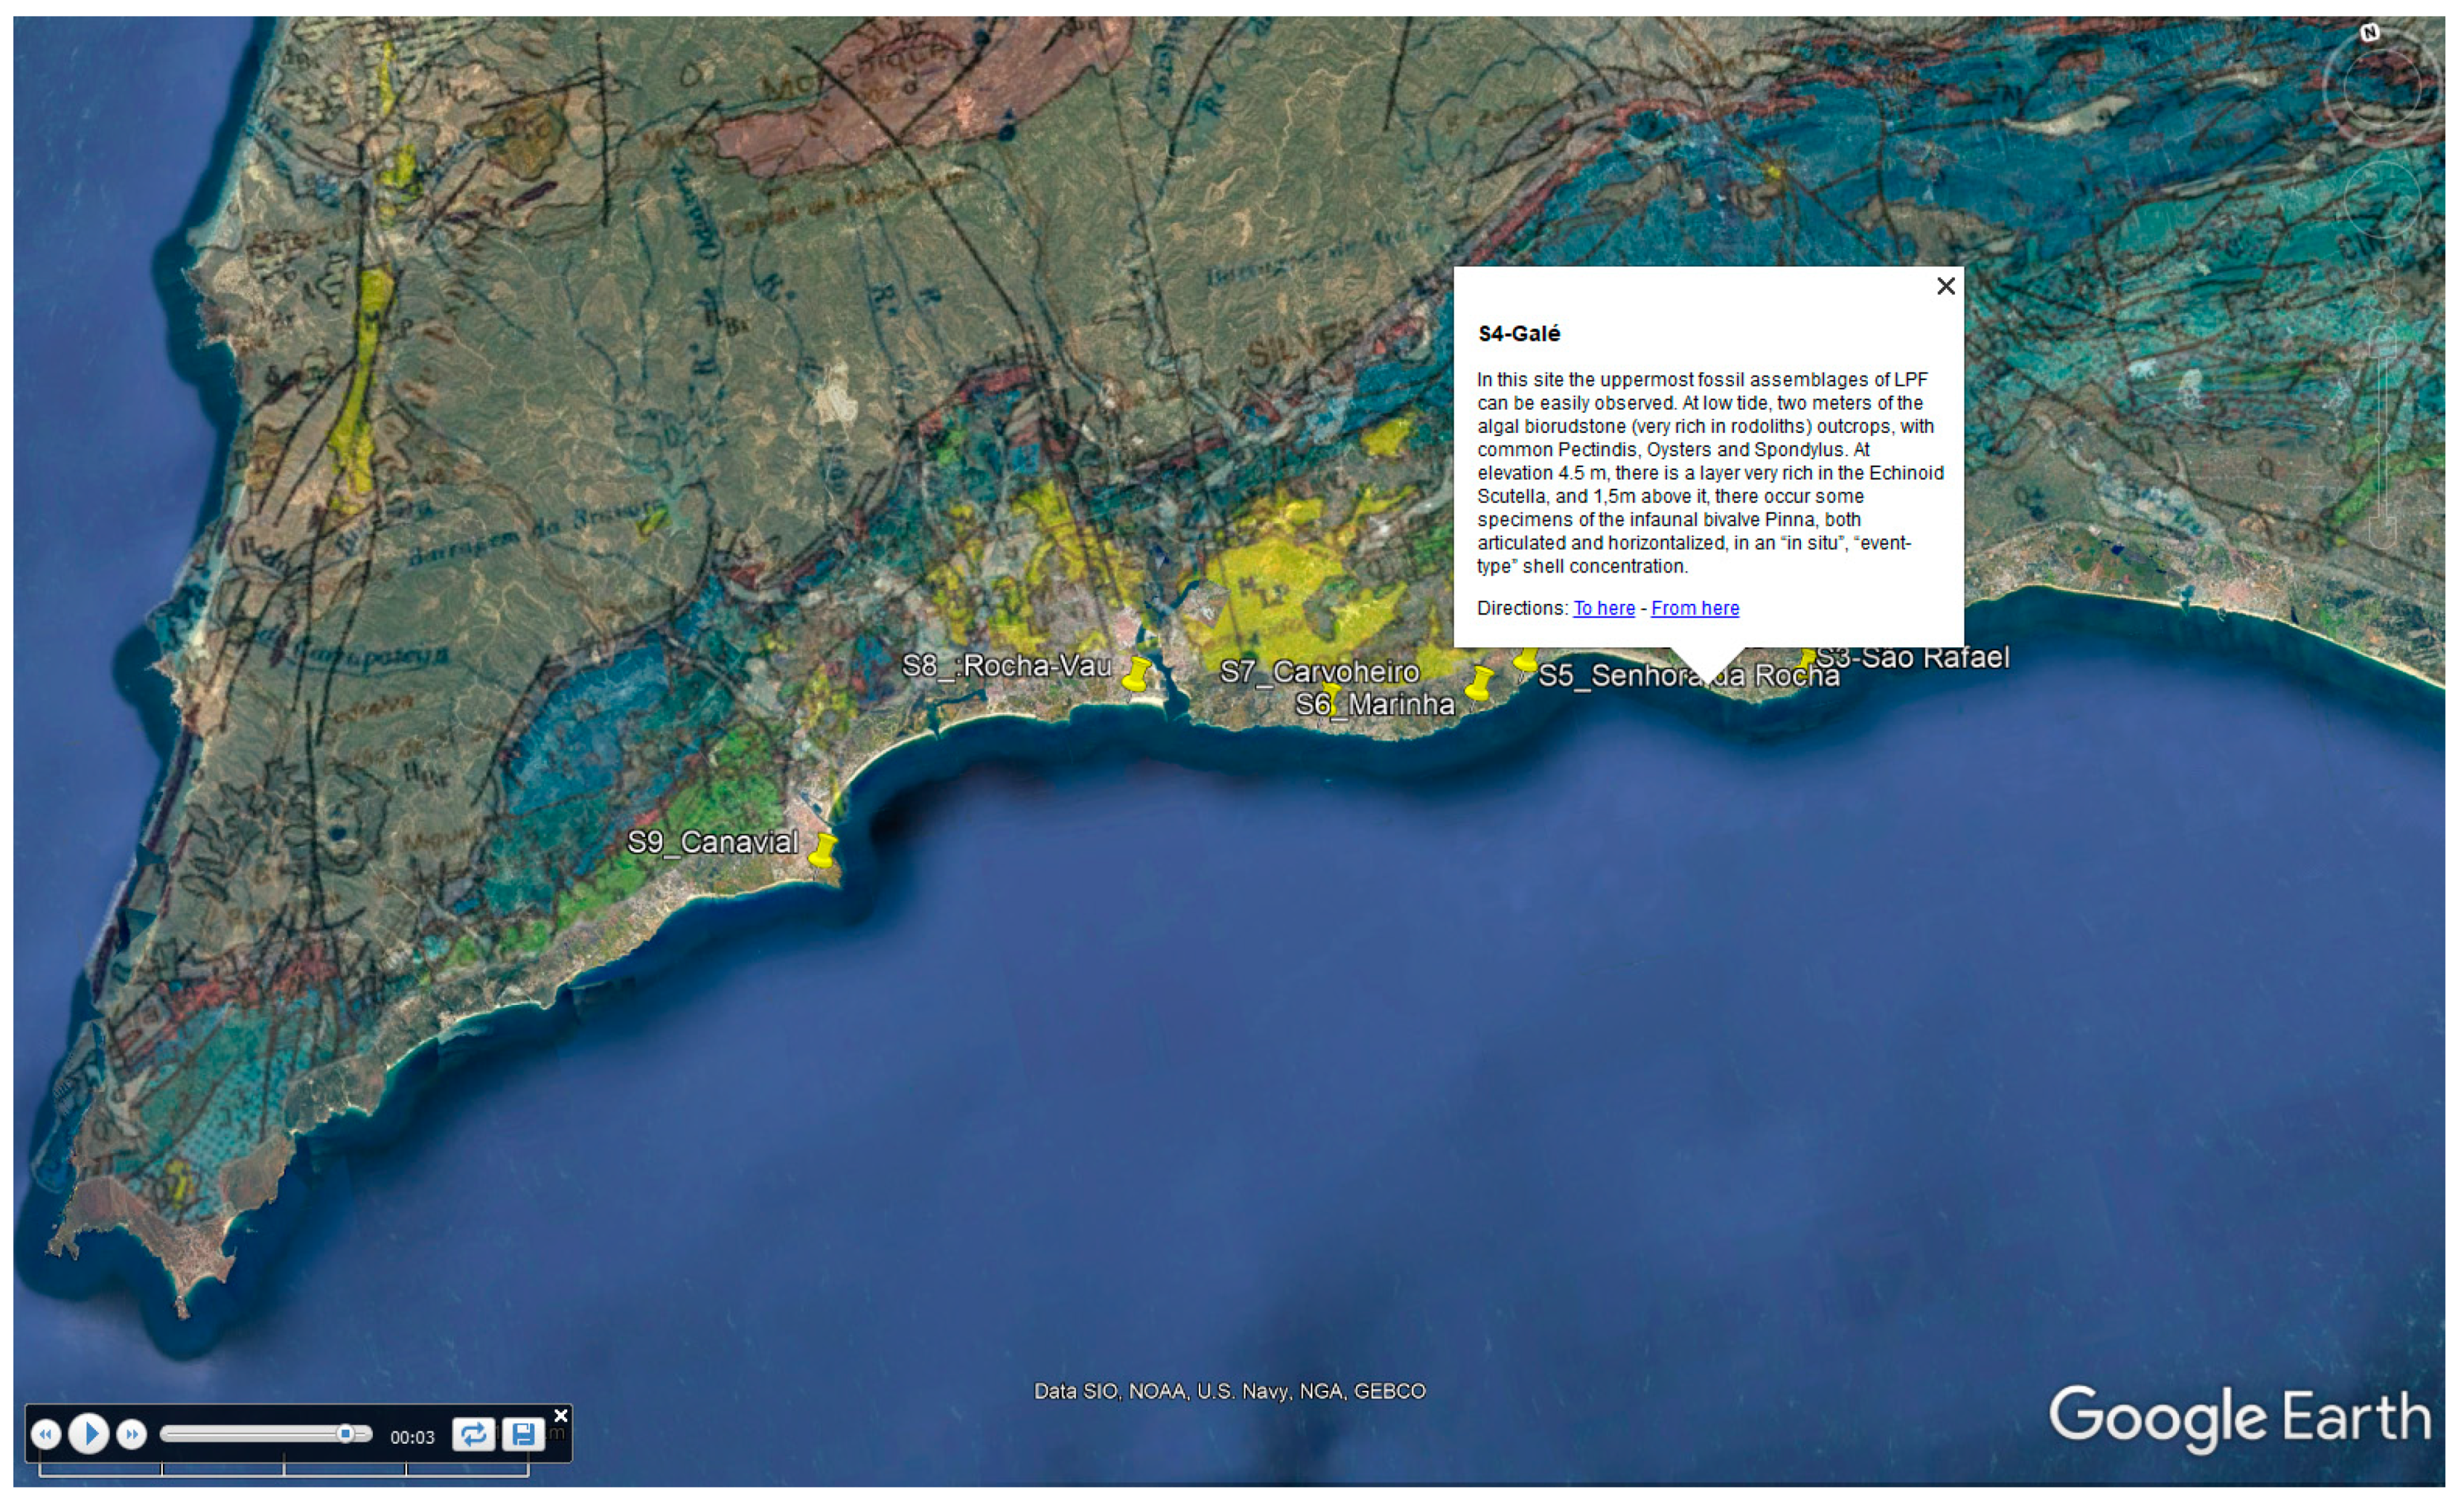
Task: Fast-forward the tour playback
Action: click(x=131, y=1434)
